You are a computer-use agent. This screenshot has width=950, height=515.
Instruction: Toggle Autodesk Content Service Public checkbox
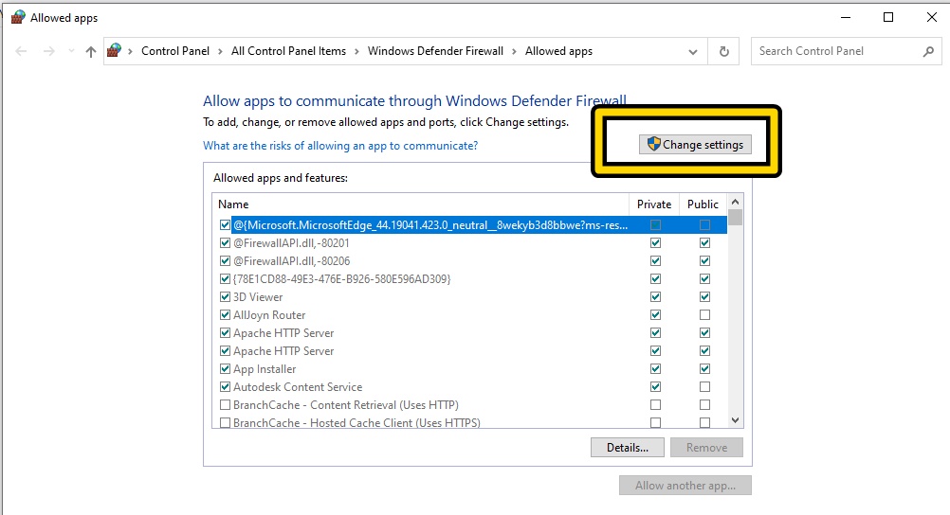point(704,386)
